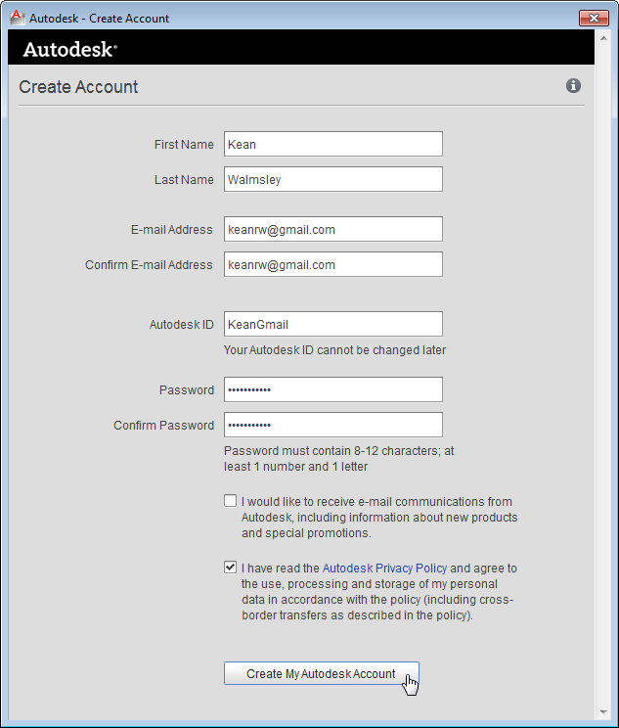Screen dimensions: 619x728
Task: Close the Create Account window
Action: pos(594,18)
